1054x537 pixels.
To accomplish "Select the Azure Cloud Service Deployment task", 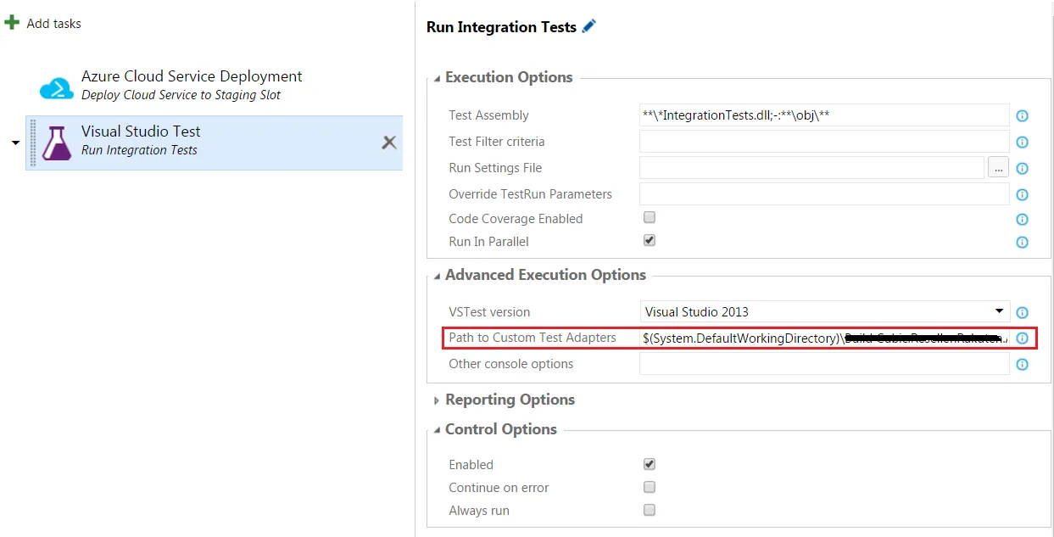I will (x=192, y=85).
